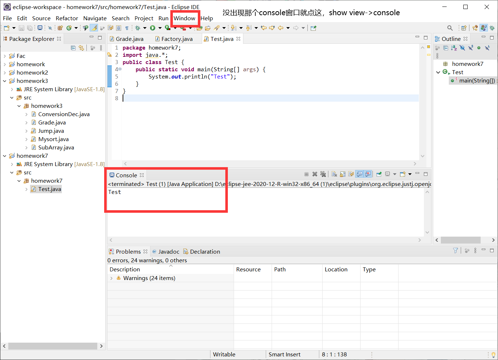Click Remove All Terminated Launches in Console
Image resolution: width=498 pixels, height=360 pixels.
click(x=323, y=174)
